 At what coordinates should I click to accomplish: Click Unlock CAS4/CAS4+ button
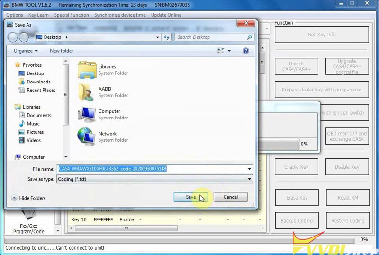(x=297, y=66)
